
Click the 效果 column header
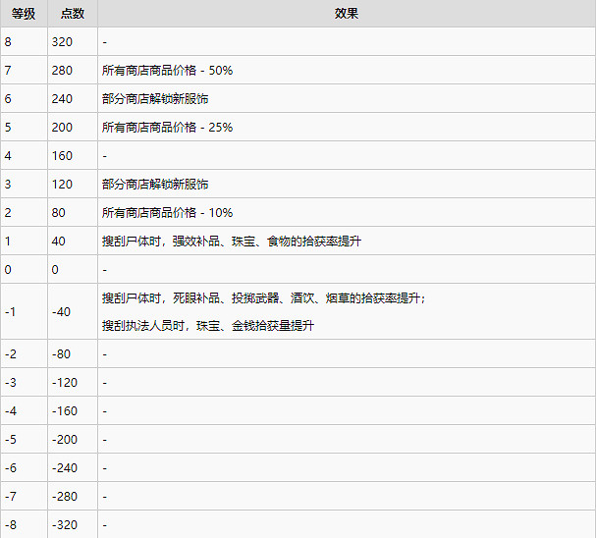(x=346, y=14)
